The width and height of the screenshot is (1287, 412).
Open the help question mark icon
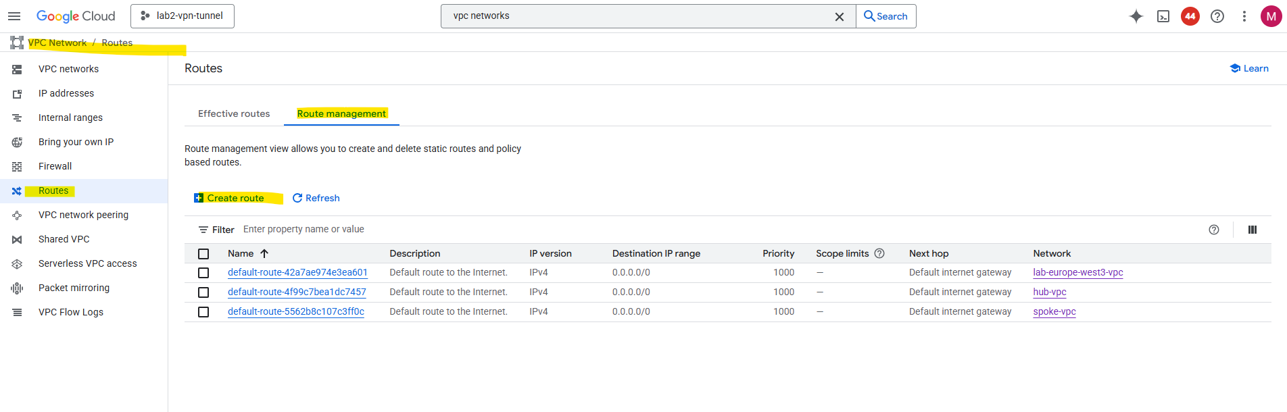1217,16
